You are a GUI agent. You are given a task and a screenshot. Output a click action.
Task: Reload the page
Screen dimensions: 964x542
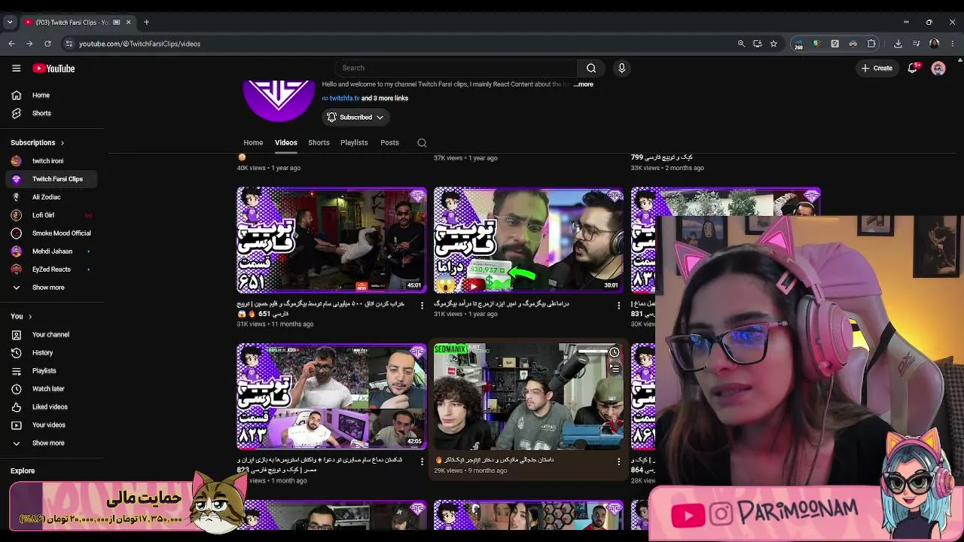(x=47, y=44)
